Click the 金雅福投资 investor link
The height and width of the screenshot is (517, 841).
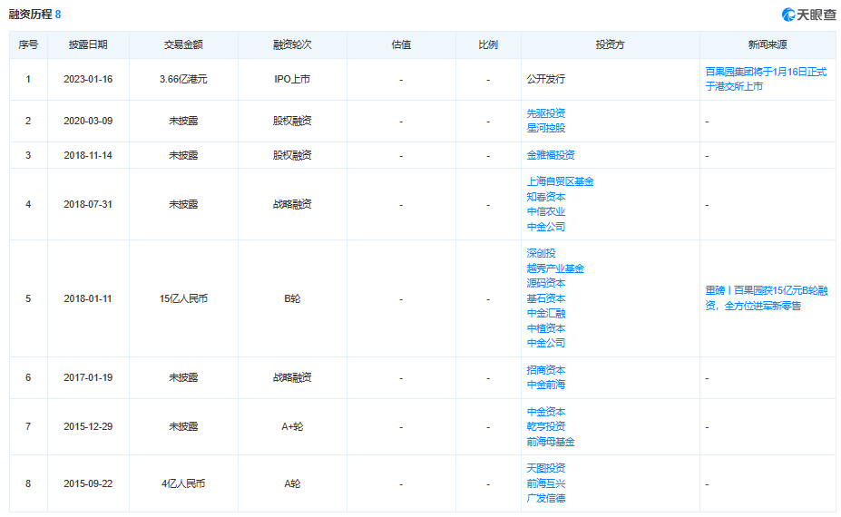click(x=551, y=155)
